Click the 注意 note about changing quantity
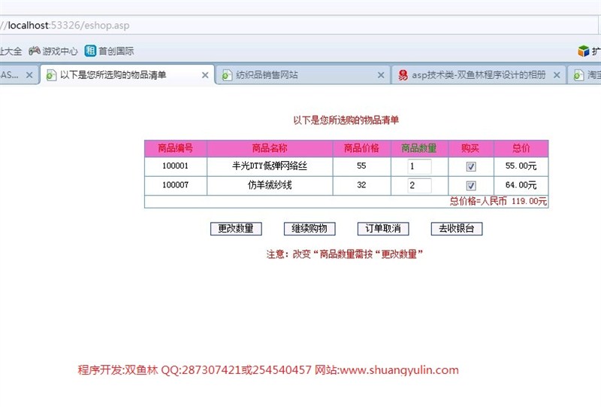Image resolution: width=601 pixels, height=407 pixels. click(x=345, y=254)
